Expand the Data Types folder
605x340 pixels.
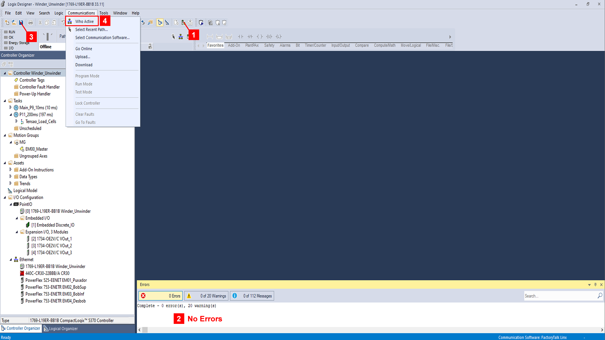pos(11,177)
